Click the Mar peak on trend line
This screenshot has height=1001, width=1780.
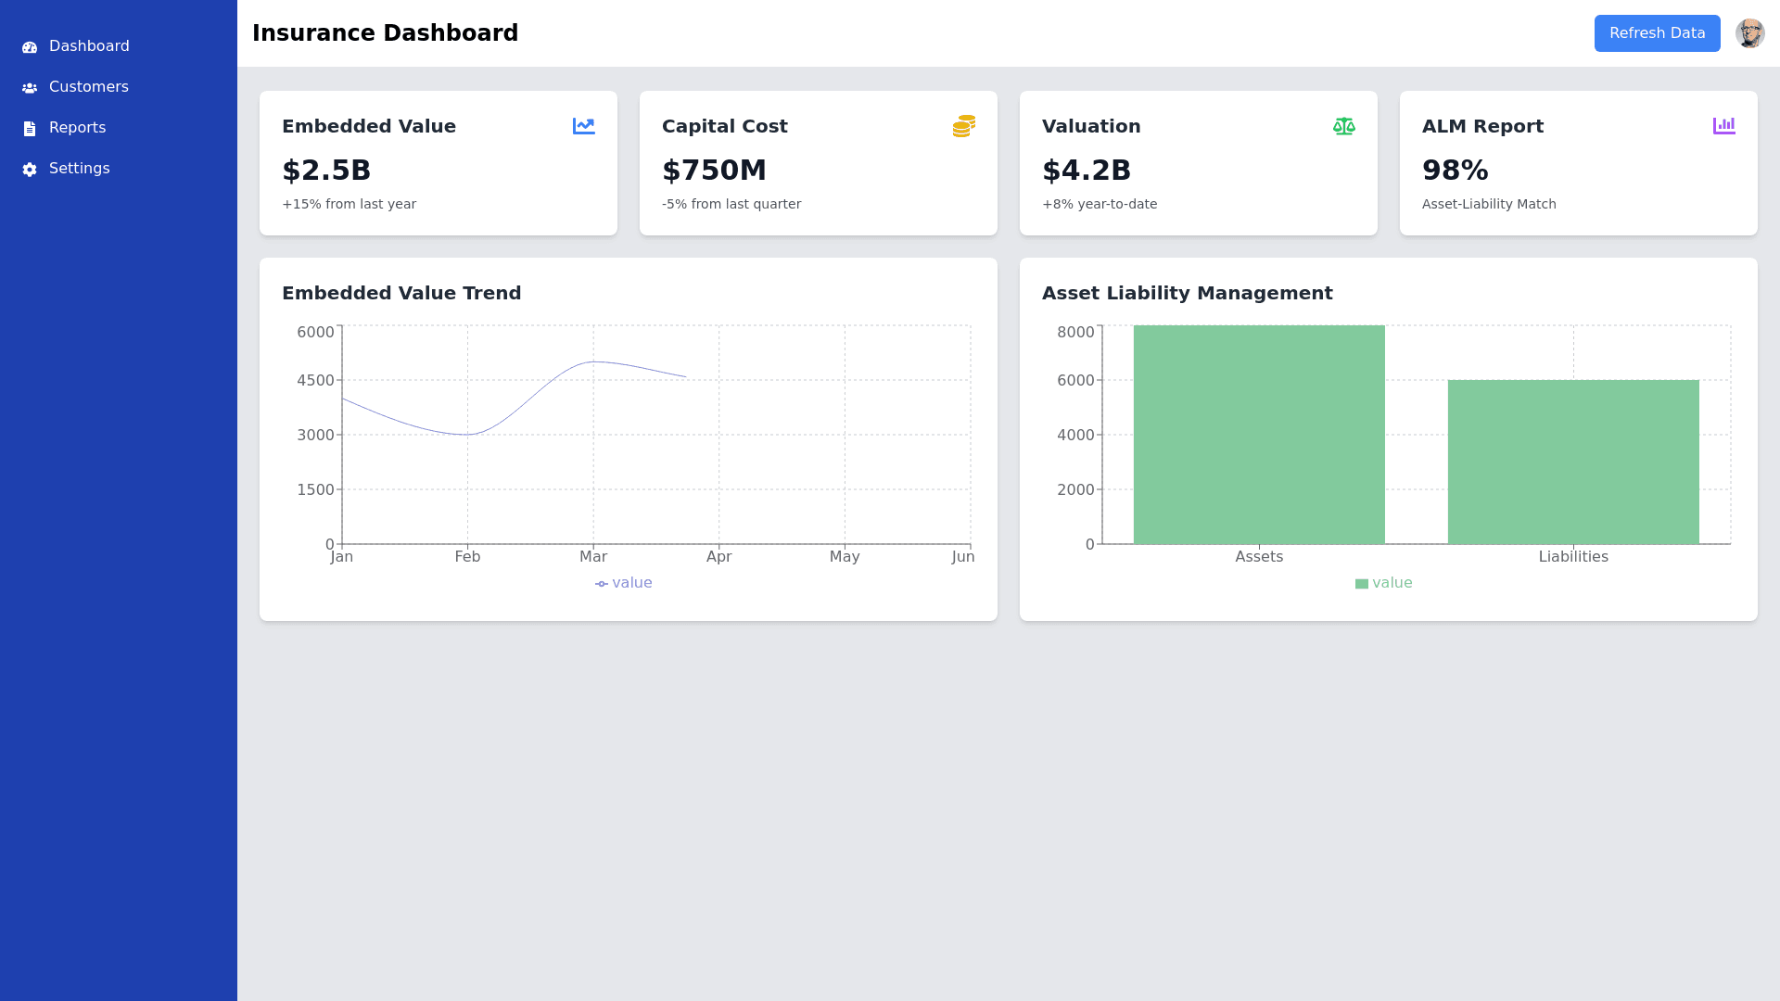coord(593,361)
